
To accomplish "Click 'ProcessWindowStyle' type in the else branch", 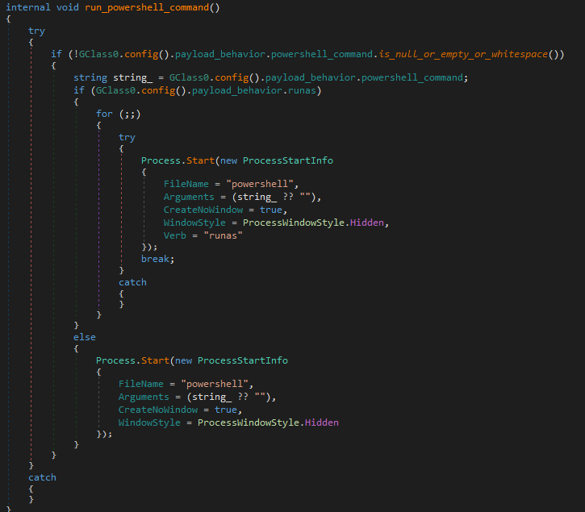I will pyautogui.click(x=249, y=423).
